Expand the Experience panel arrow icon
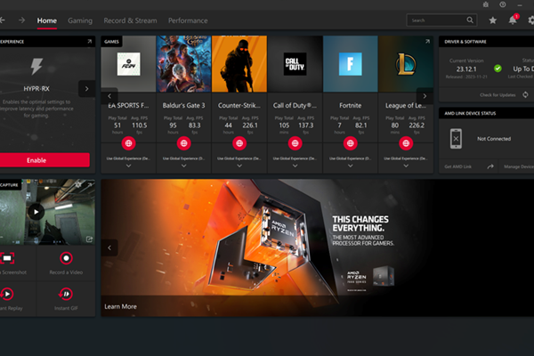Image resolution: width=534 pixels, height=356 pixels. (x=90, y=41)
